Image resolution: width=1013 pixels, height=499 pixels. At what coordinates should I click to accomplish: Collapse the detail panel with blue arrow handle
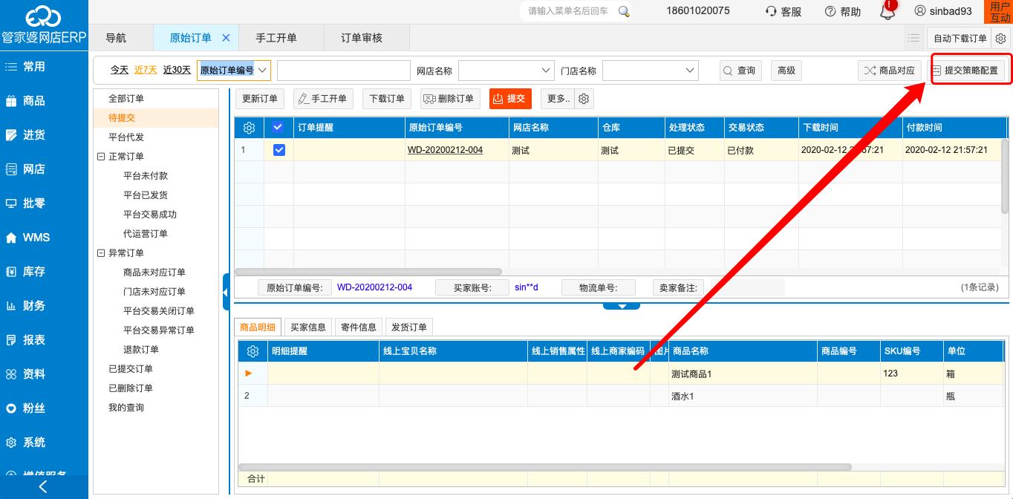[x=622, y=305]
